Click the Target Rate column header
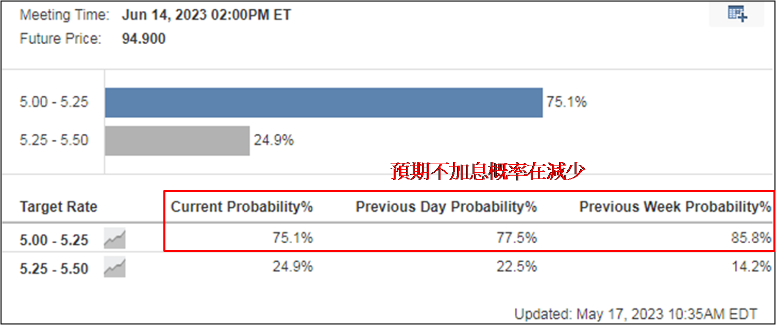Image resolution: width=776 pixels, height=325 pixels. tap(58, 207)
